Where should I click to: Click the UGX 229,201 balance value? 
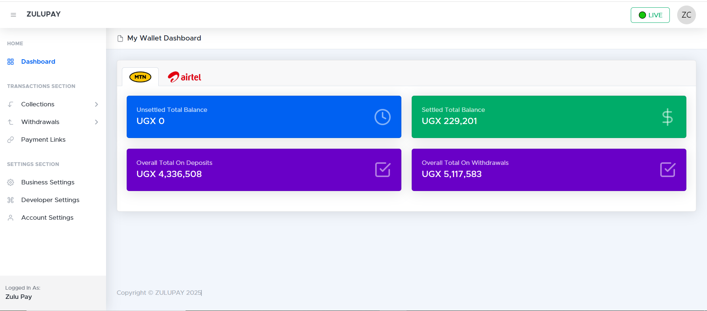pyautogui.click(x=449, y=121)
